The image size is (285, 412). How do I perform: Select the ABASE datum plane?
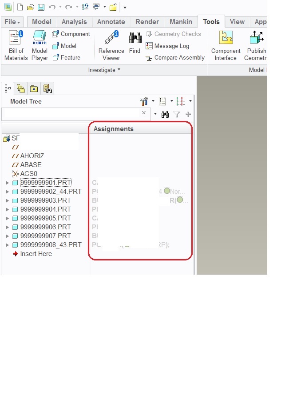tap(27, 165)
